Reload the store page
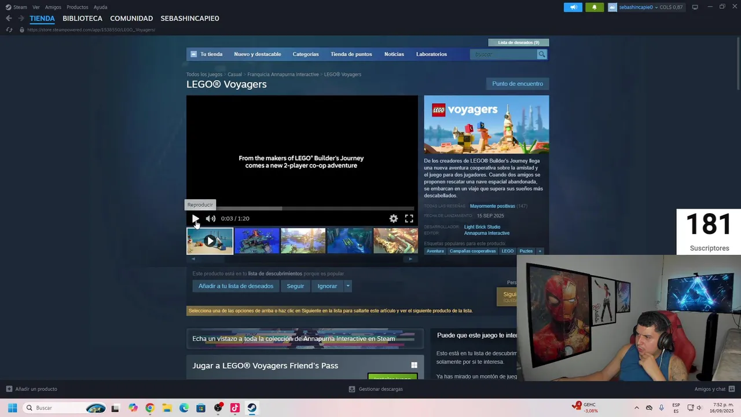 9,30
